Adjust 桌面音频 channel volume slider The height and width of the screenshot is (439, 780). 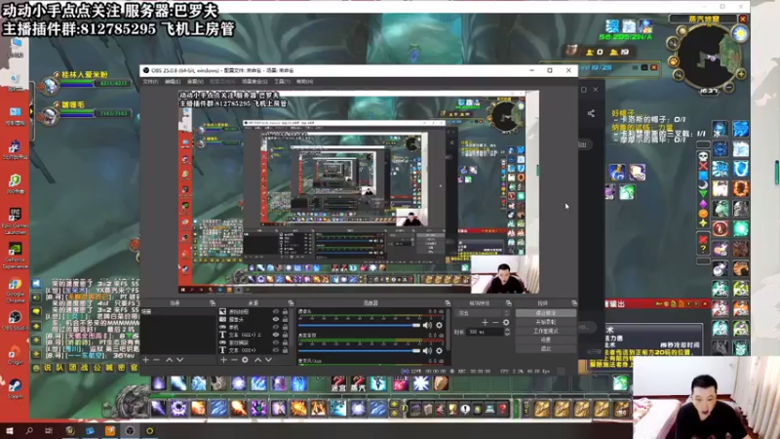[x=359, y=350]
